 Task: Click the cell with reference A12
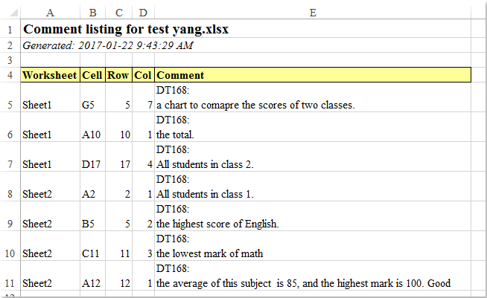[92, 283]
